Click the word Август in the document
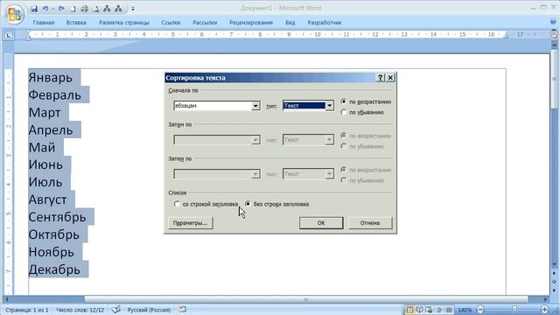The width and height of the screenshot is (560, 315). pos(47,199)
